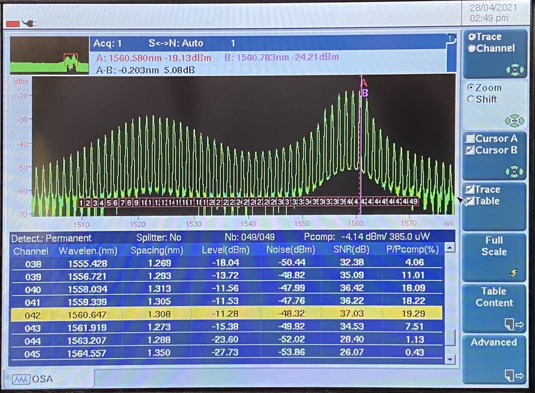Click the Channel column header
Screen dimensions: 535x393
(30, 251)
